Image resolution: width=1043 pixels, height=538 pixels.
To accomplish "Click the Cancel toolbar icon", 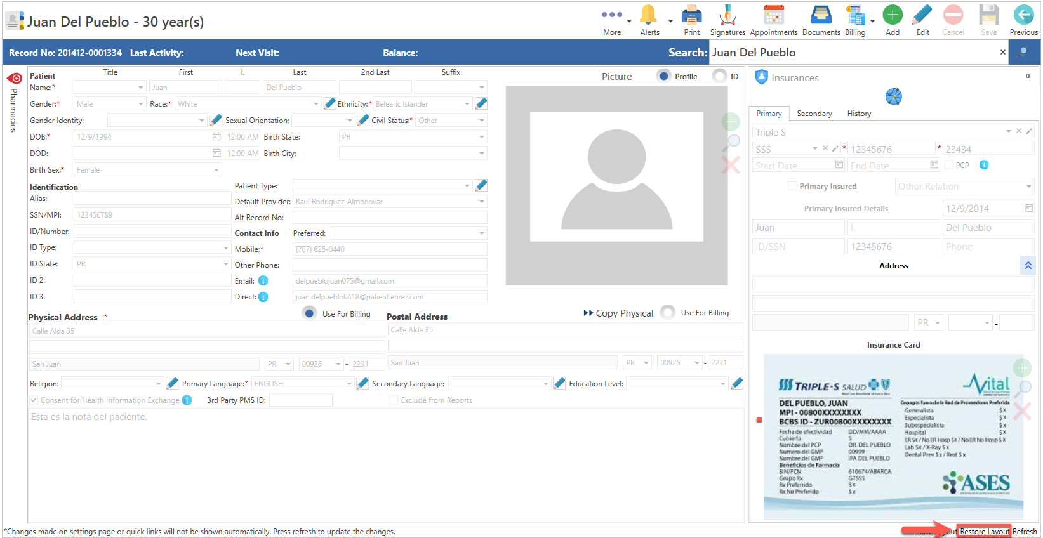I will (x=953, y=20).
